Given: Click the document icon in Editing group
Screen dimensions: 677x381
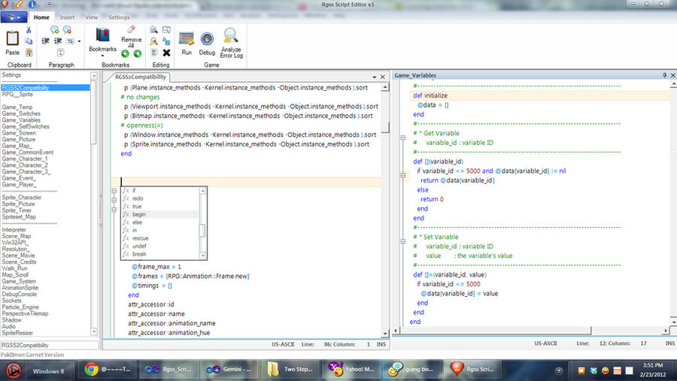Looking at the screenshot, I should tap(153, 53).
